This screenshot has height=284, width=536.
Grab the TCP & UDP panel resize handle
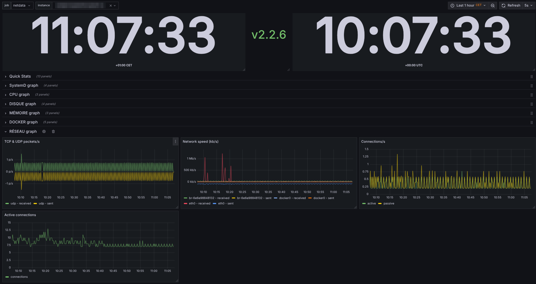click(177, 207)
